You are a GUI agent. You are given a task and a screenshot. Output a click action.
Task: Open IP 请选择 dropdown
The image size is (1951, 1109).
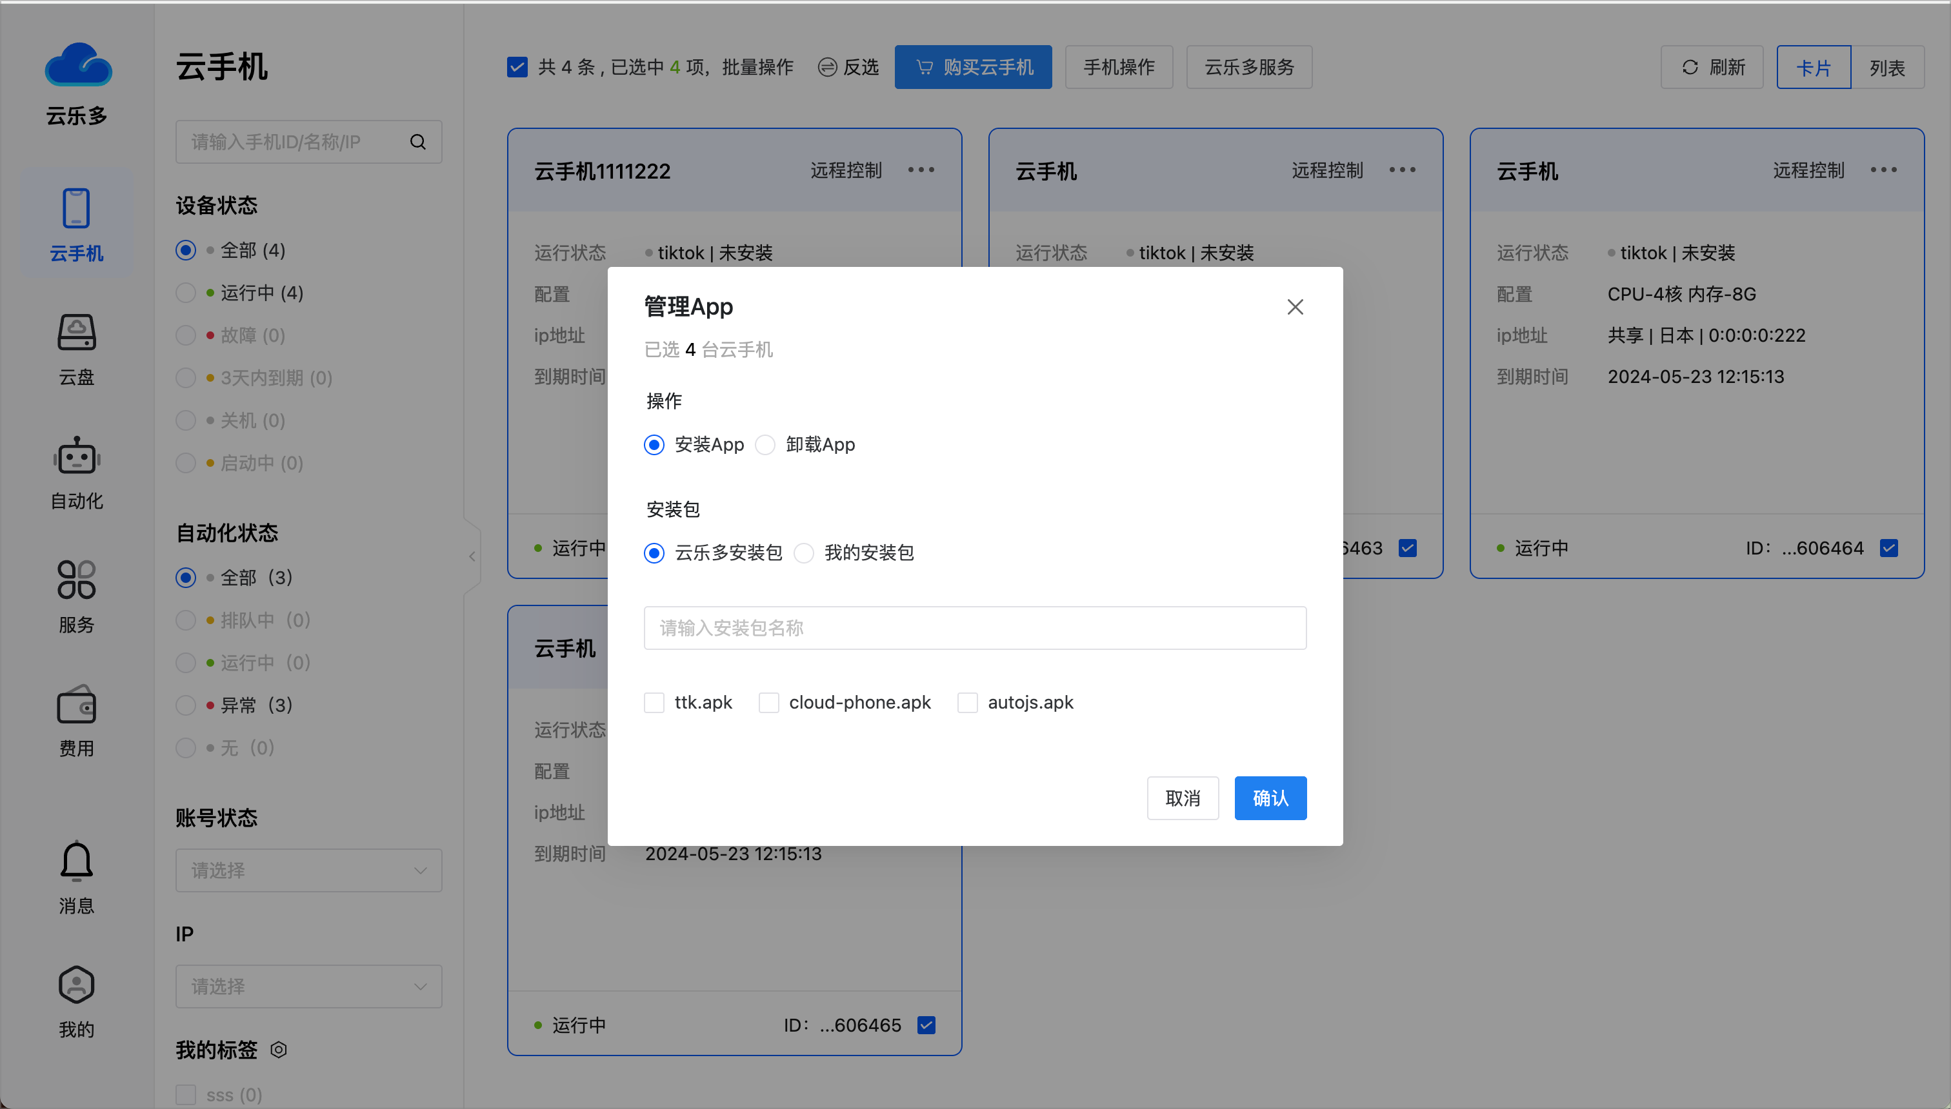pos(308,986)
